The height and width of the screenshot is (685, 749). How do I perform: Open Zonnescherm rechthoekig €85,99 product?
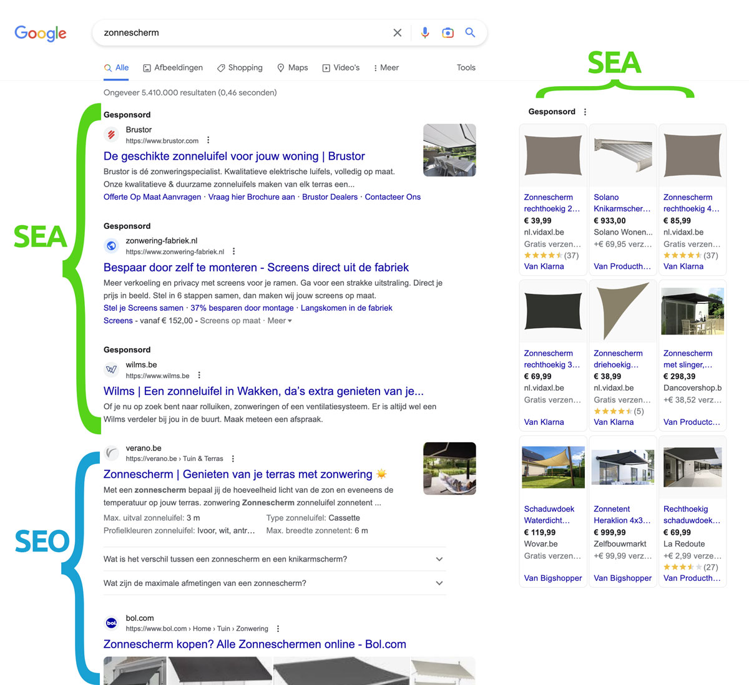[x=693, y=200]
